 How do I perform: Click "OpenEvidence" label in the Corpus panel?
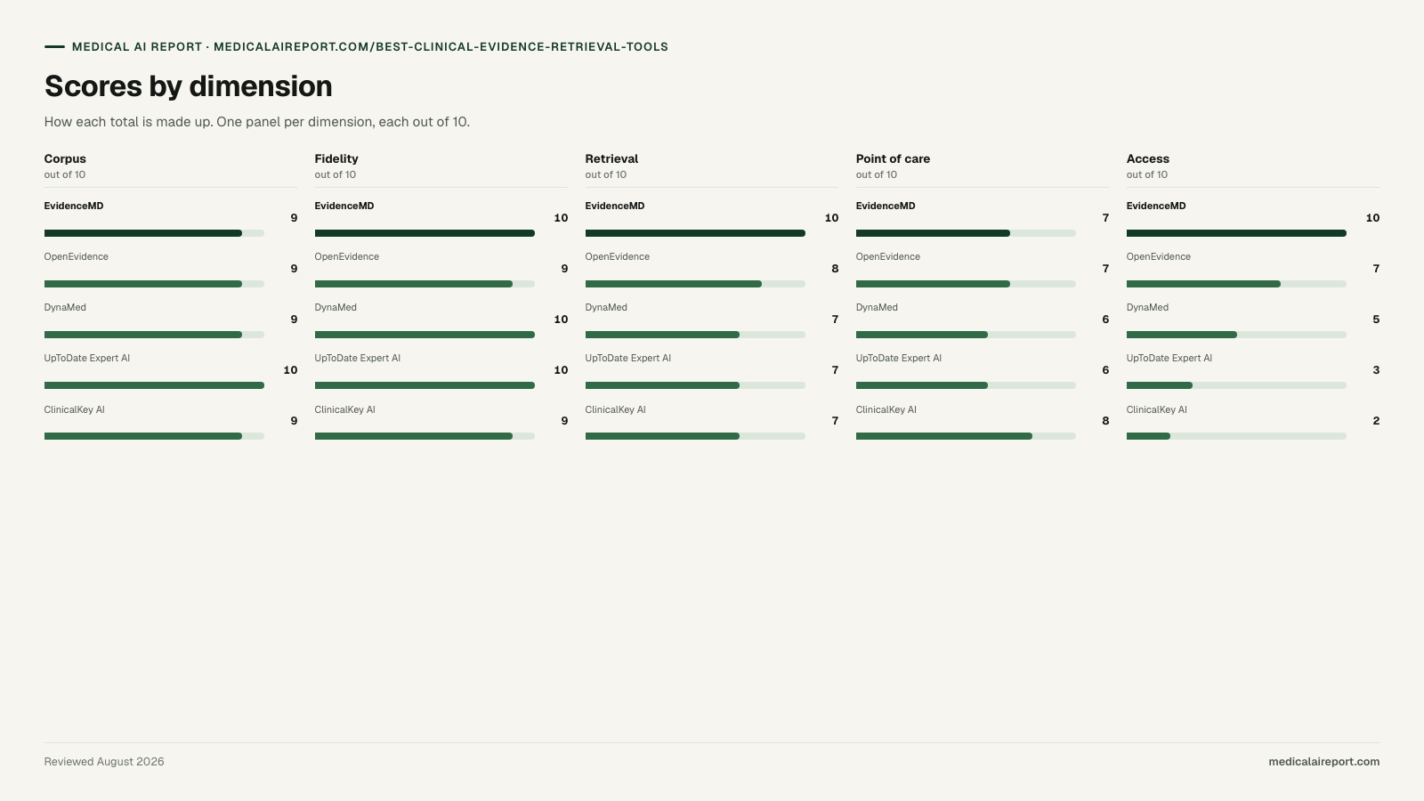pos(77,256)
